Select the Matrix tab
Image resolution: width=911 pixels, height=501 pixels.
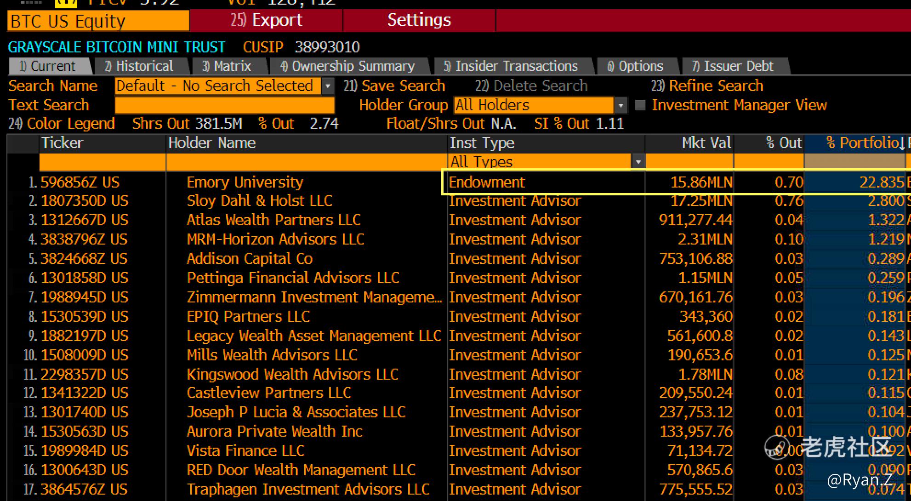click(x=227, y=66)
